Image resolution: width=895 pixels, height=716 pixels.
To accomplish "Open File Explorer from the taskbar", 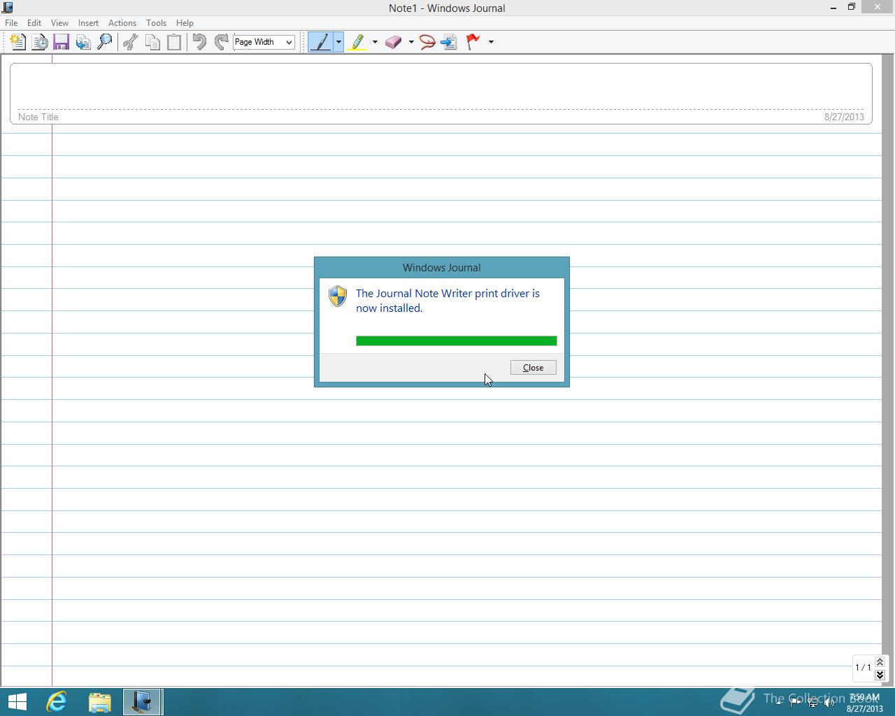I will (x=99, y=701).
